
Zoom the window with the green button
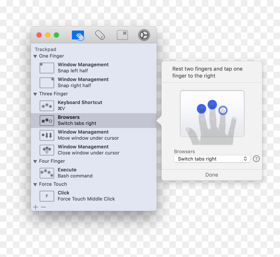coord(56,35)
